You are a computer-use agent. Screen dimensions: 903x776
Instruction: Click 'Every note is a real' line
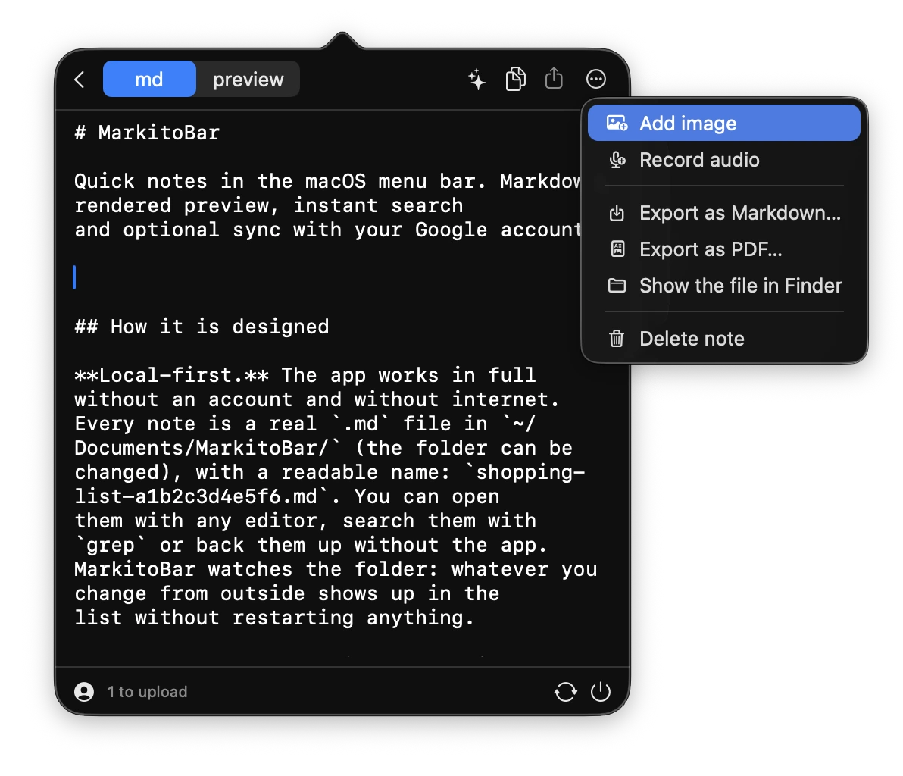click(x=305, y=424)
